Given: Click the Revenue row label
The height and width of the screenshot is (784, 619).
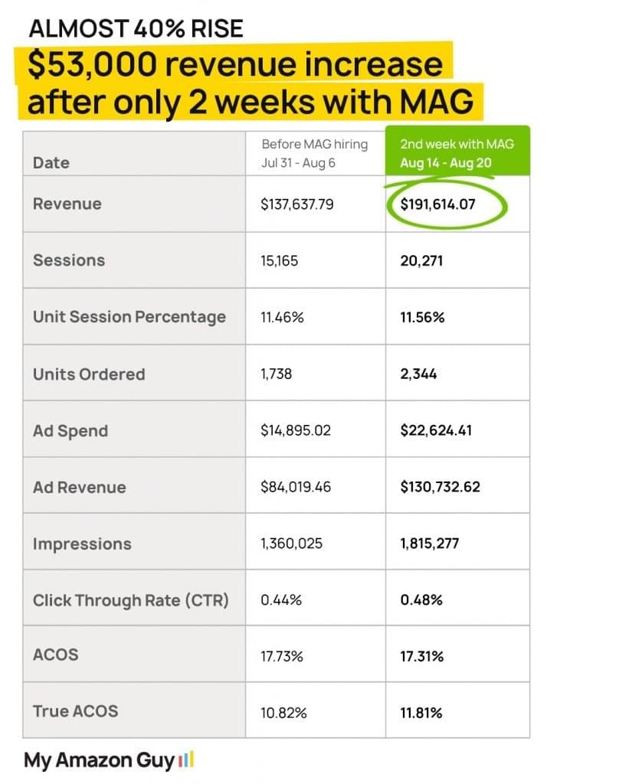Looking at the screenshot, I should [x=67, y=204].
